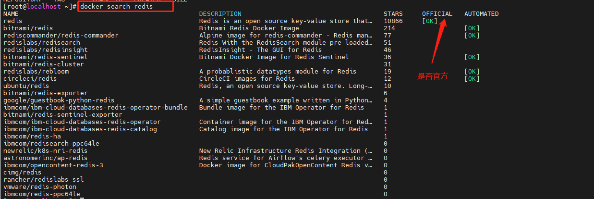Select vmware/redis-photon image name

[x=39, y=187]
